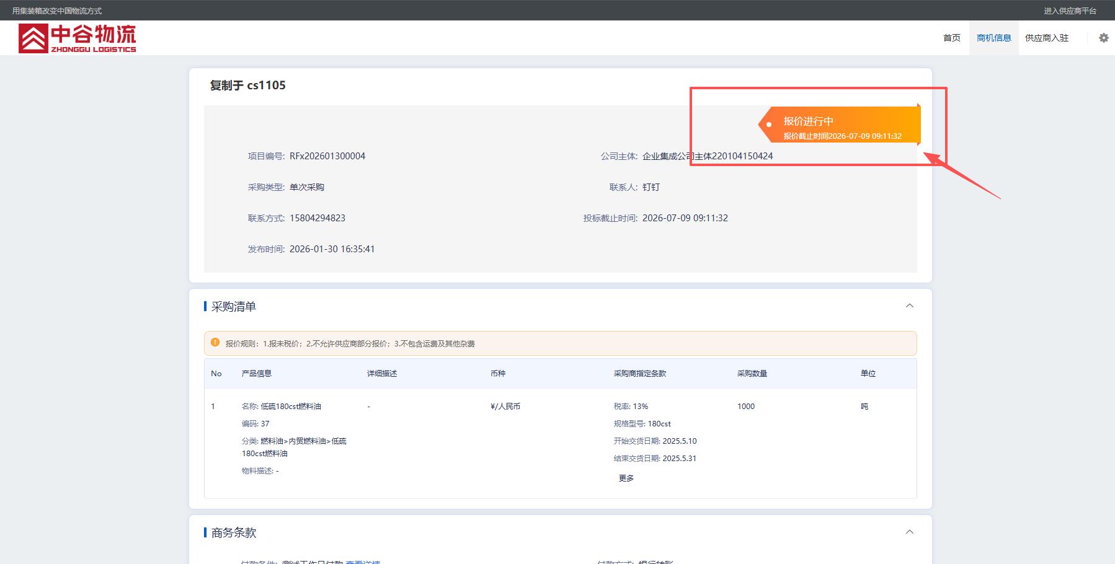1115x564 pixels.
Task: Click publish time 2026-01-30 16:35:41
Action: [x=332, y=249]
